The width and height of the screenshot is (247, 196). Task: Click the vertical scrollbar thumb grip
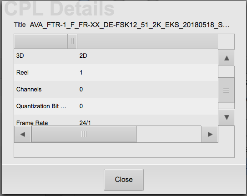[x=227, y=90]
